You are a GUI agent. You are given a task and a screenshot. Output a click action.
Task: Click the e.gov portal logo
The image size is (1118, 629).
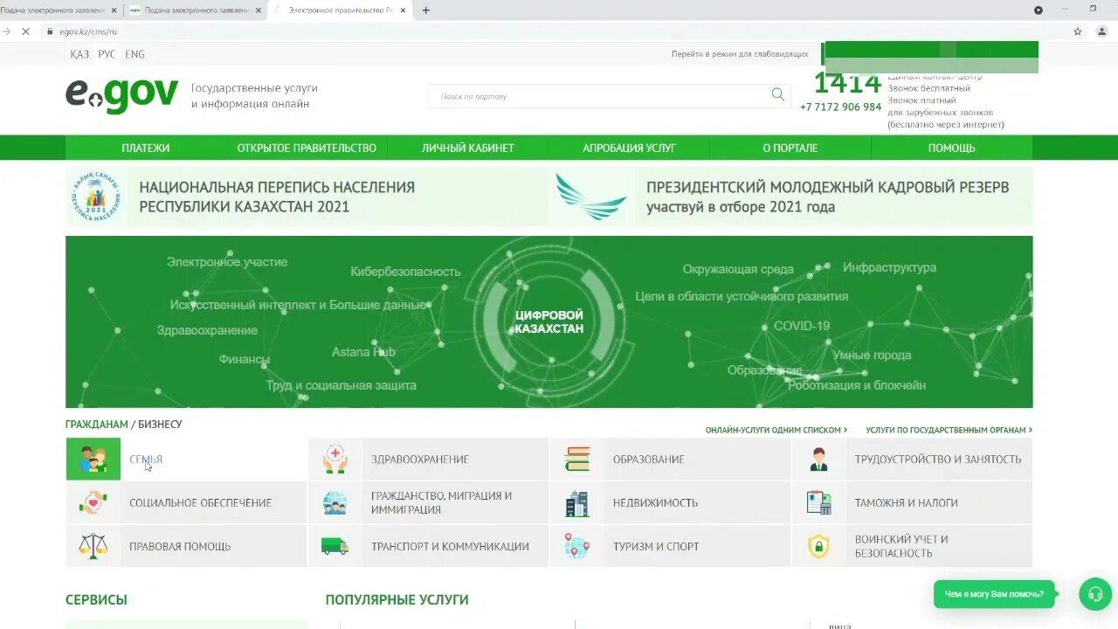click(x=121, y=94)
